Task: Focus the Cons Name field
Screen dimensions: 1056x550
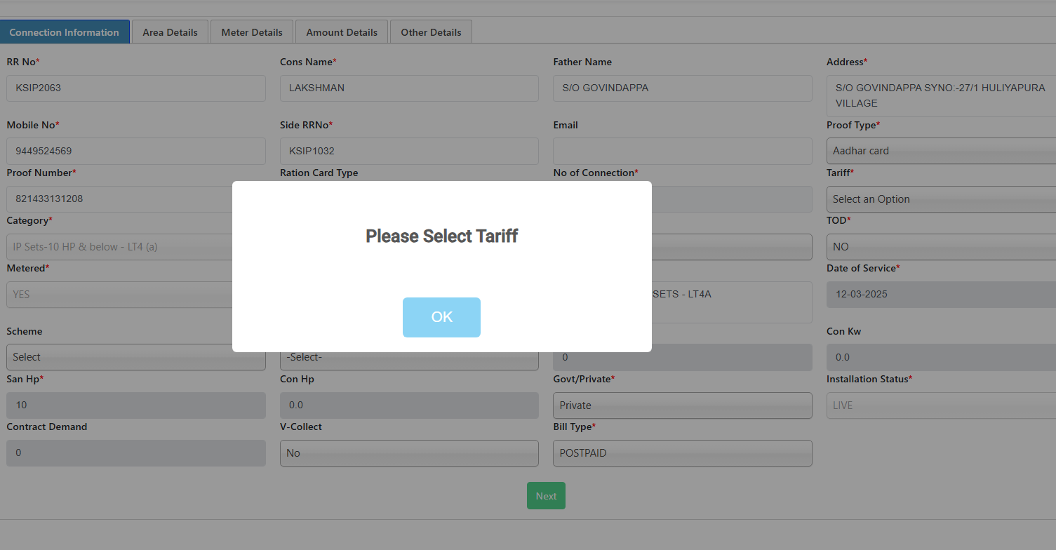Action: pos(409,88)
